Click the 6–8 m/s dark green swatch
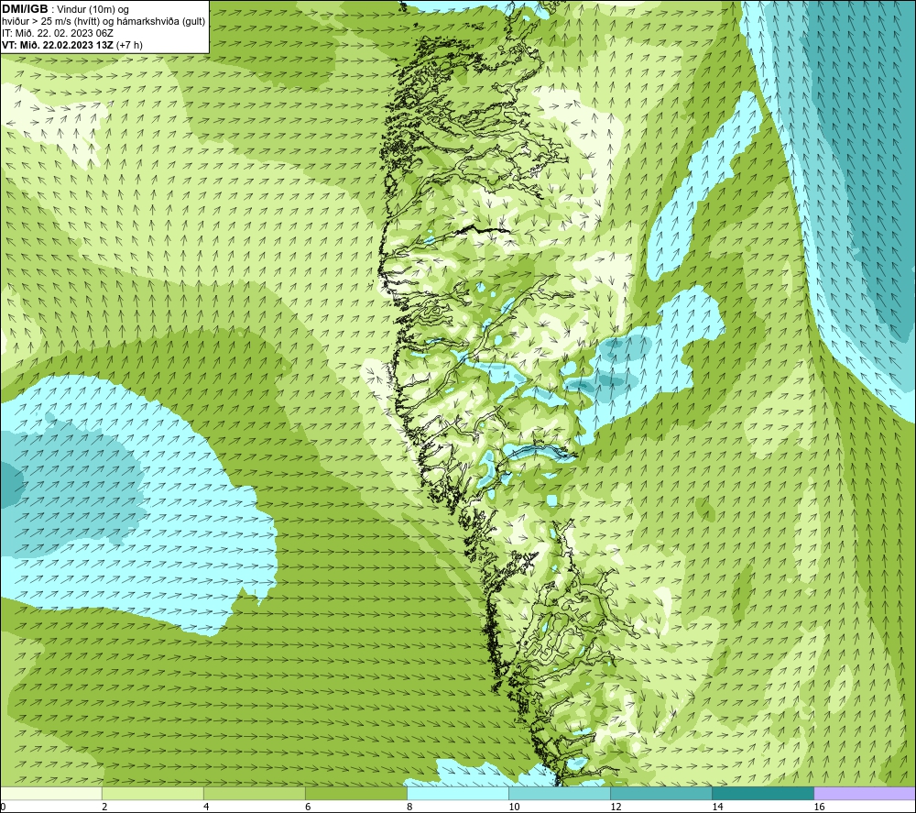Image resolution: width=916 pixels, height=813 pixels. tap(356, 794)
